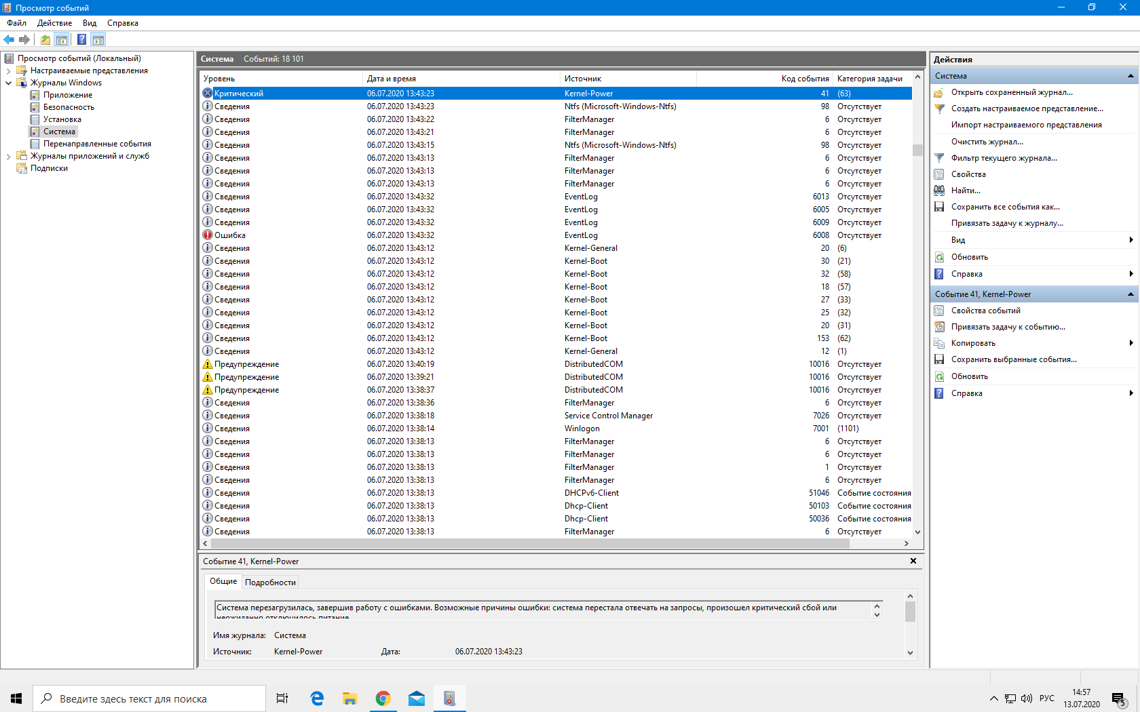The image size is (1140, 712).
Task: Open the Вид submenu arrow in actions
Action: coord(1130,240)
